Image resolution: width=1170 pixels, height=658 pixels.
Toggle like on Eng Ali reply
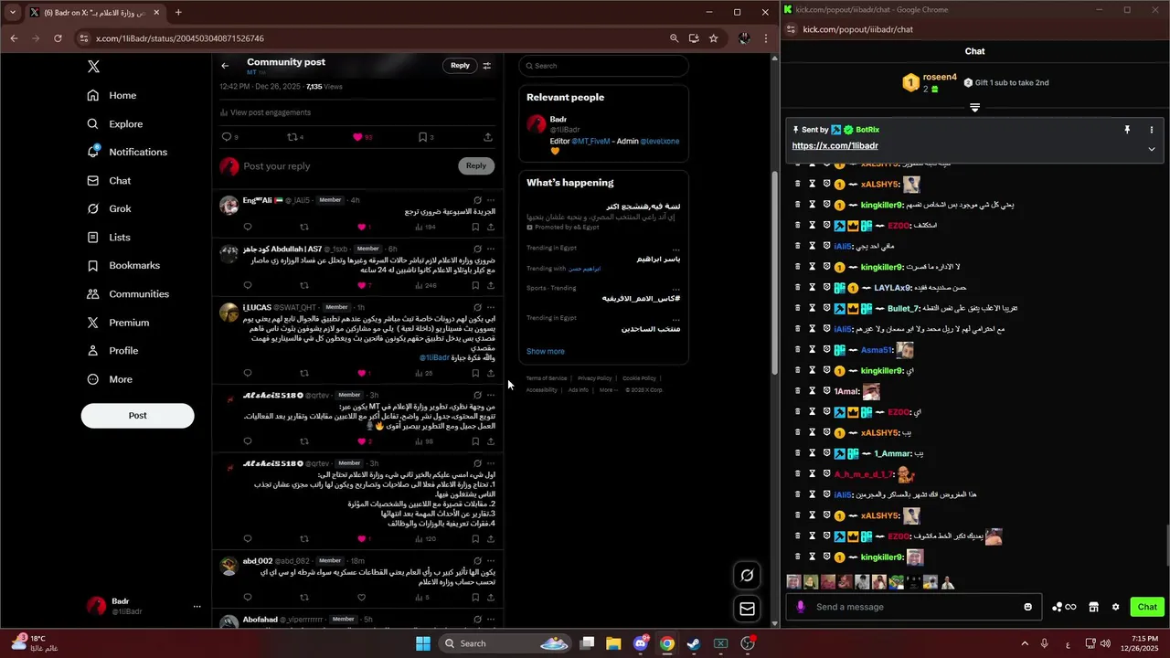click(x=361, y=227)
